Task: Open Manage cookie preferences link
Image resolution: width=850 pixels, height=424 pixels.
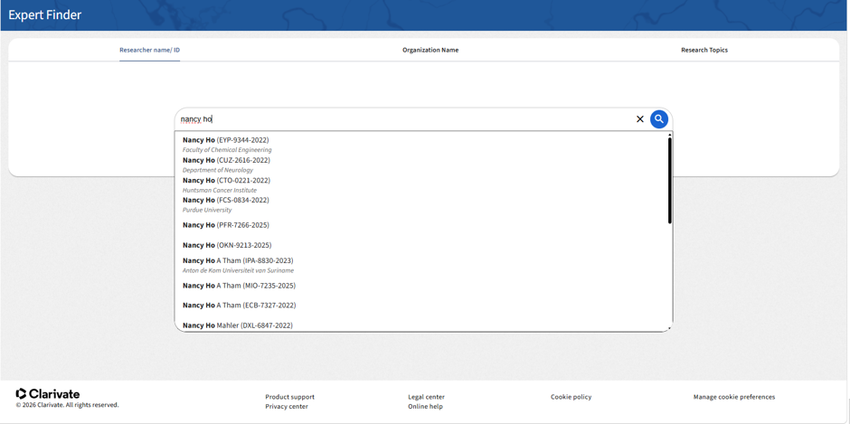Action: tap(734, 397)
